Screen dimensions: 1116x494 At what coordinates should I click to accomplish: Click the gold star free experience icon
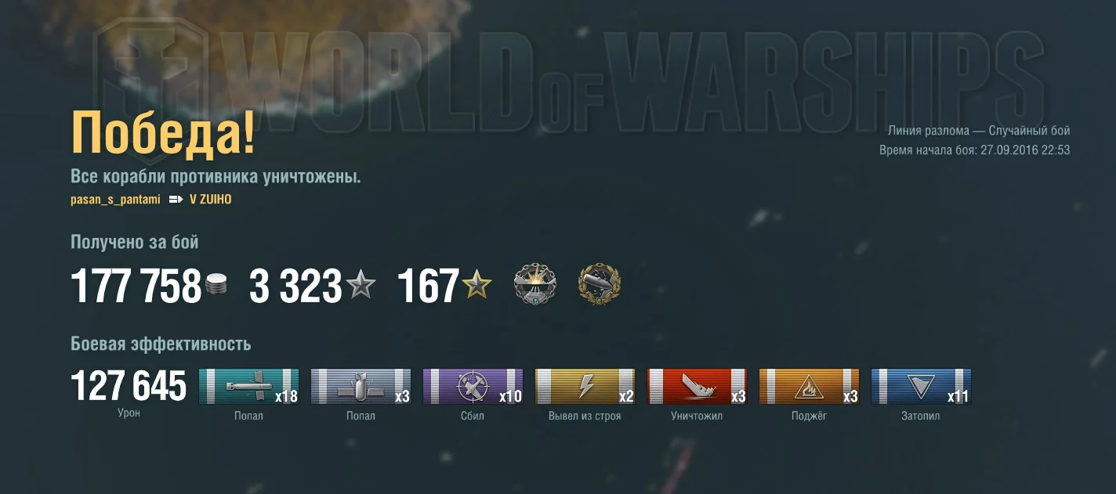(x=476, y=285)
